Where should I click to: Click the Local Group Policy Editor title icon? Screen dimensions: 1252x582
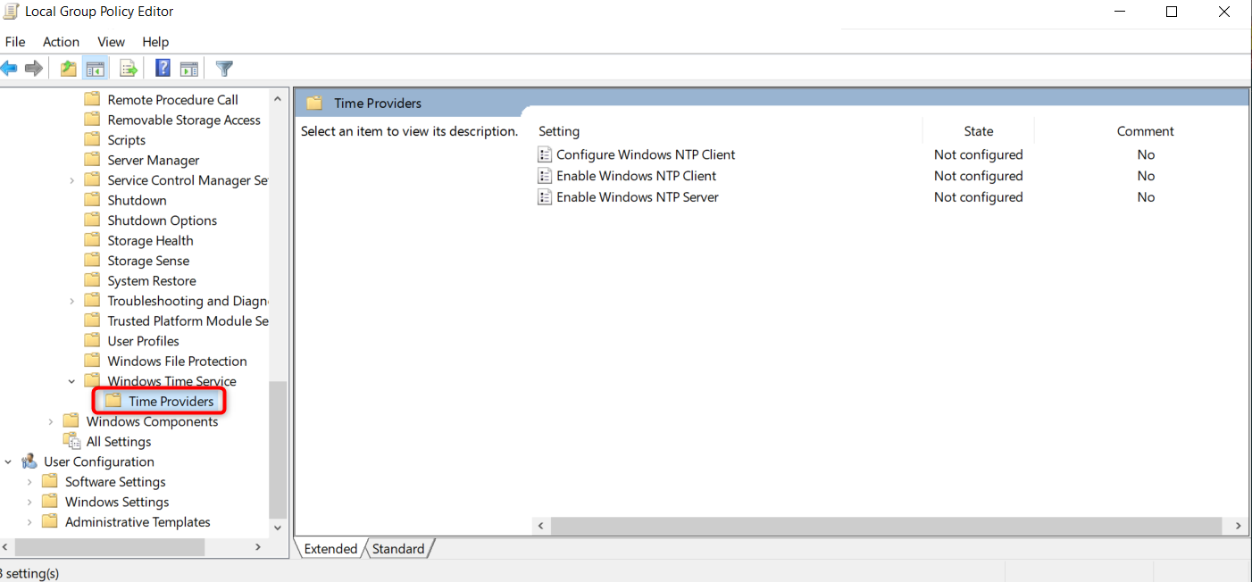[x=12, y=12]
